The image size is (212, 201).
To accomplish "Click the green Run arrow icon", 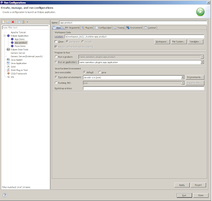I will [200, 12].
